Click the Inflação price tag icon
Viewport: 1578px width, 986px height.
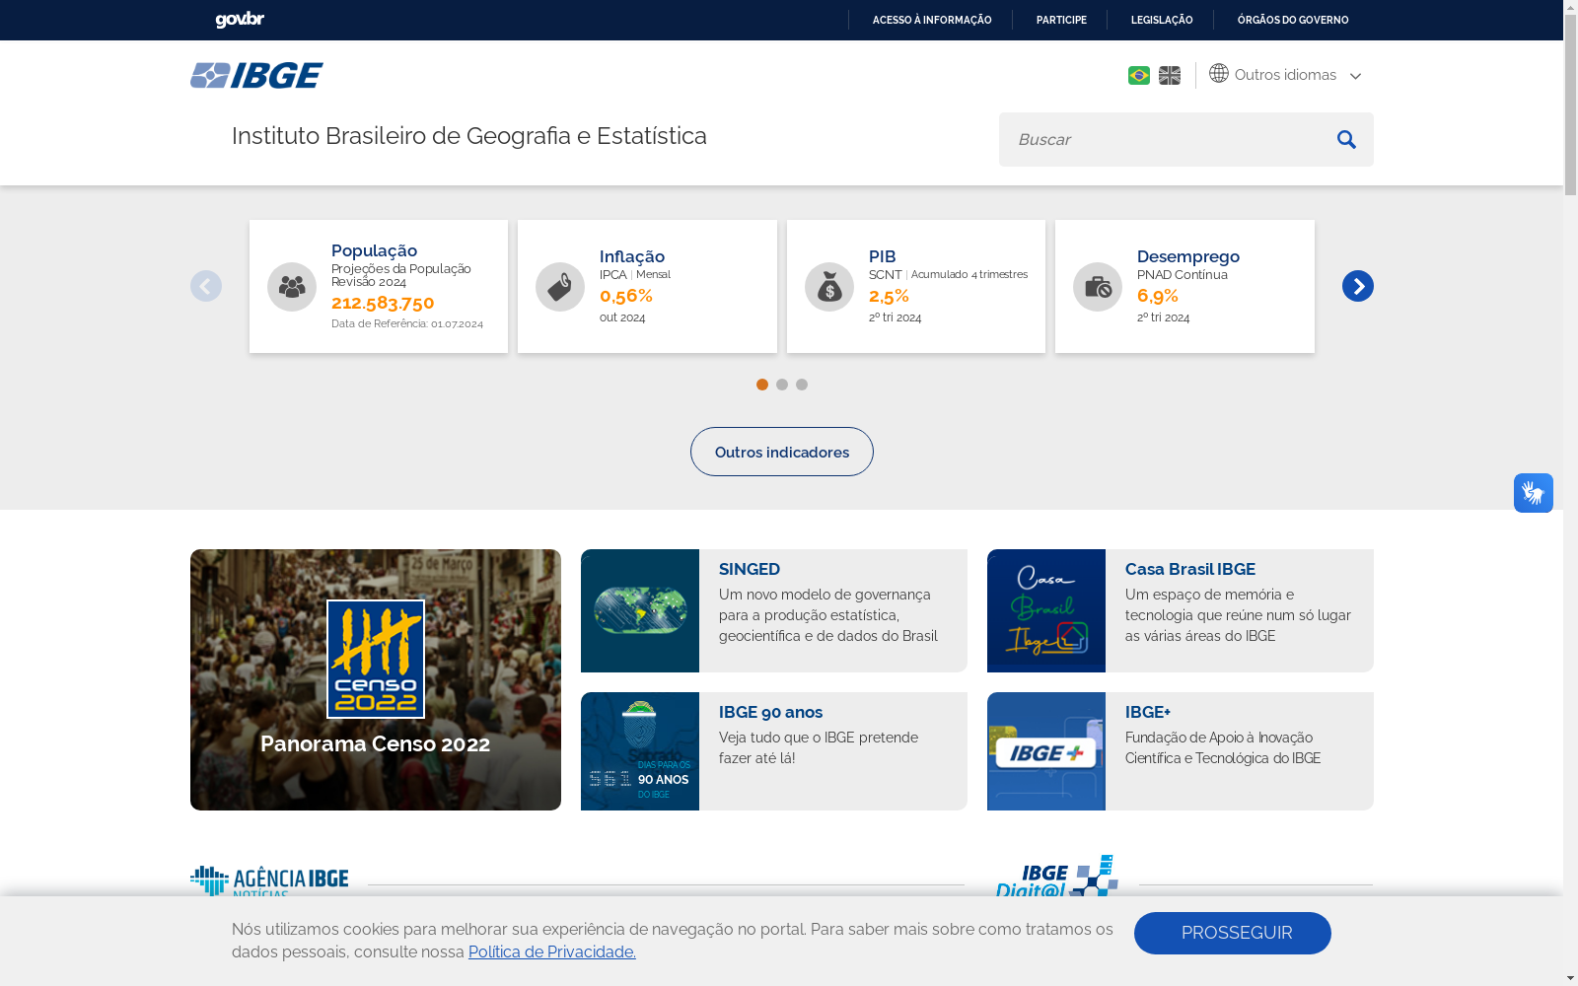560,287
